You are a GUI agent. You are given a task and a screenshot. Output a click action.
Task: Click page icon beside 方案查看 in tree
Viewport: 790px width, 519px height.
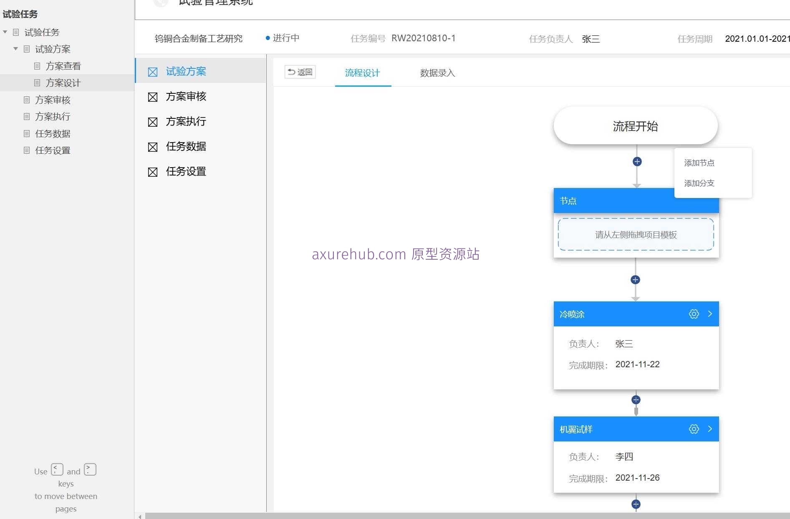[37, 66]
